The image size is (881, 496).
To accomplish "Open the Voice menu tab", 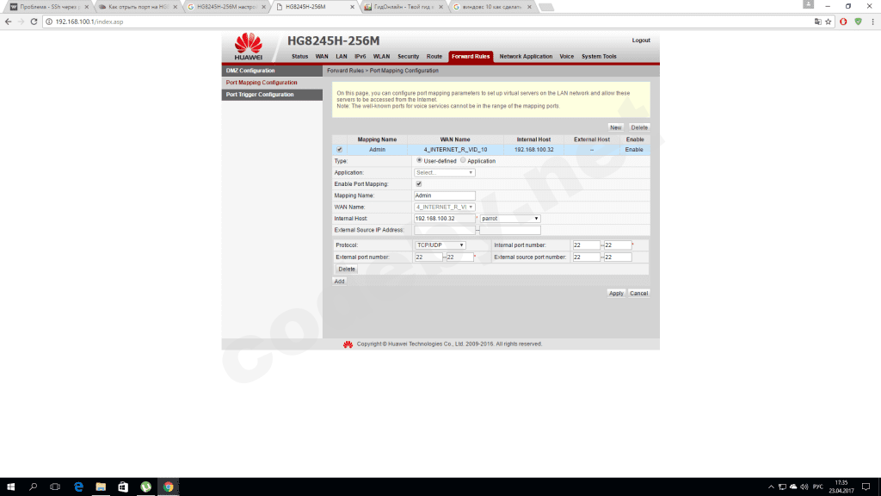I will click(566, 56).
